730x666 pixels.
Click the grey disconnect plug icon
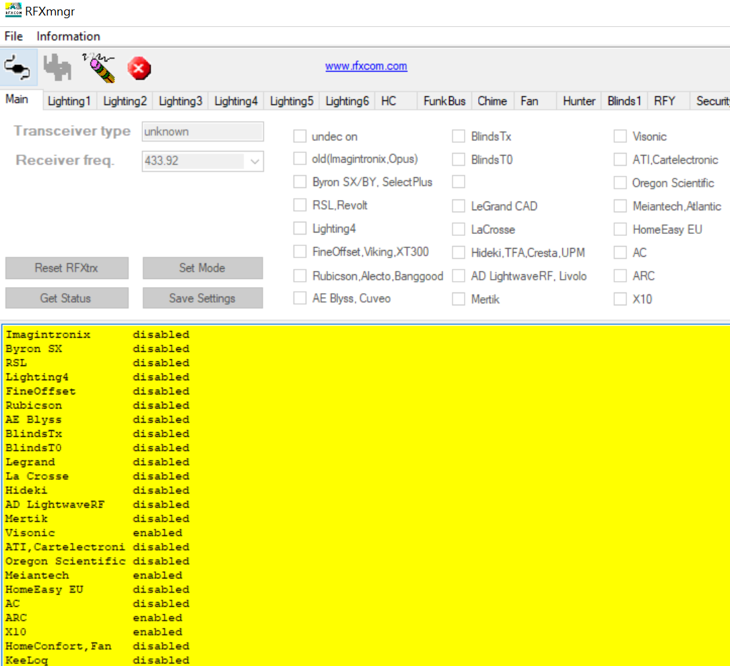pyautogui.click(x=57, y=67)
